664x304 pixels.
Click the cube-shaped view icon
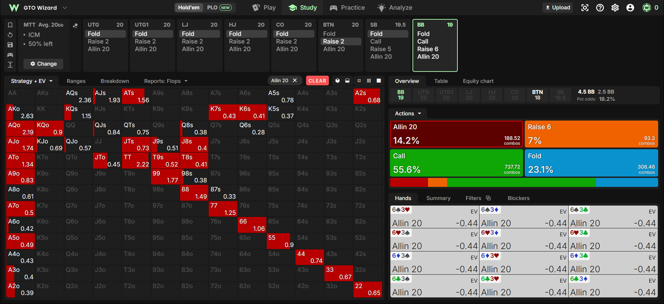[338, 81]
